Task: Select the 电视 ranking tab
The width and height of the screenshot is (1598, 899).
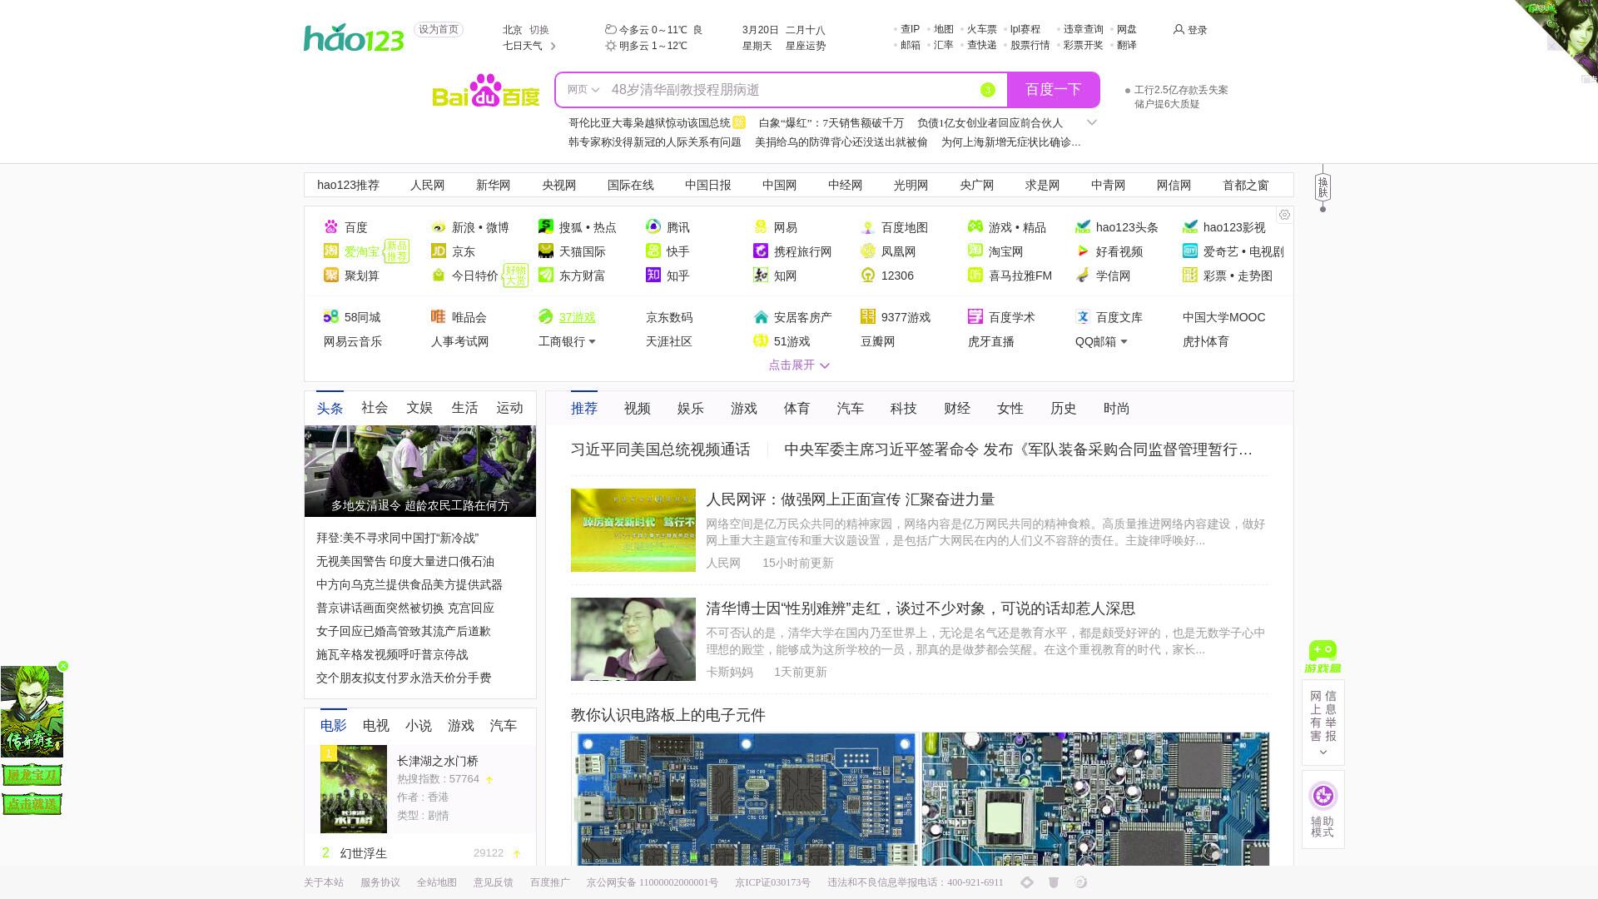Action: pyautogui.click(x=376, y=725)
